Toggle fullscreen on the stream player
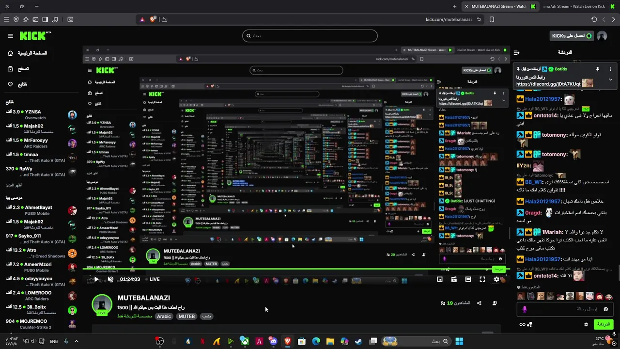 [482, 279]
